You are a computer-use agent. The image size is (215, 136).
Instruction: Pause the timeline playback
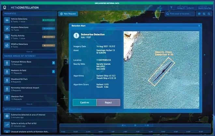135,125
